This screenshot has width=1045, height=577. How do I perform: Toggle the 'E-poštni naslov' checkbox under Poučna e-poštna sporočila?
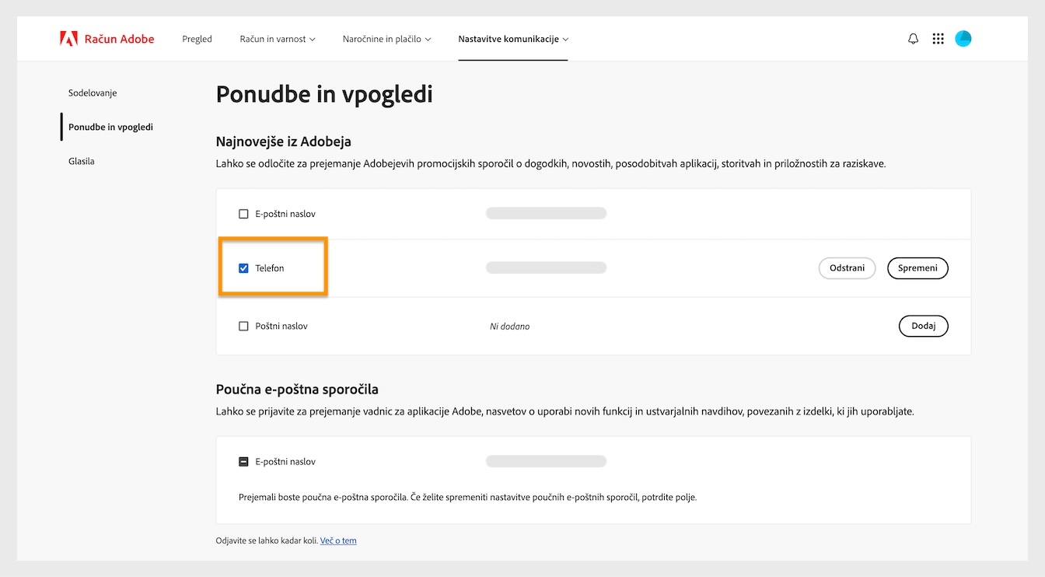pyautogui.click(x=243, y=460)
